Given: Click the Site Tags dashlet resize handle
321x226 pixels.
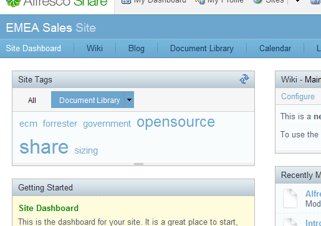Looking at the screenshot, I should click(138, 164).
